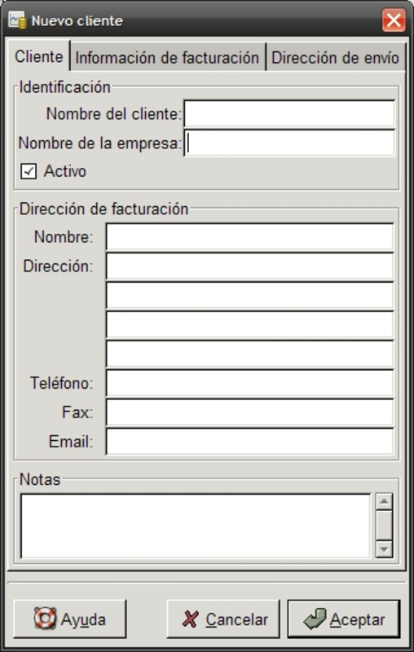
Task: Select the Teléfono input field
Action: coord(249,382)
